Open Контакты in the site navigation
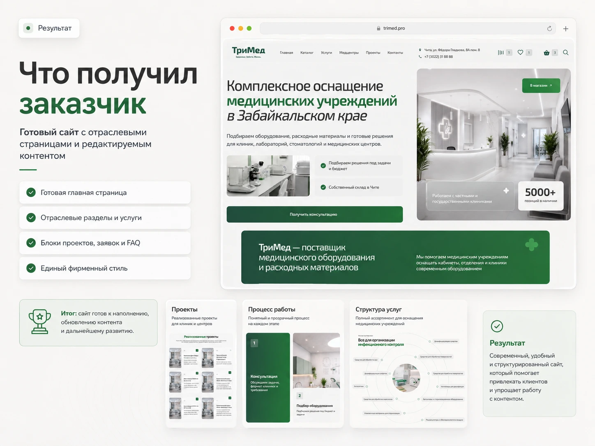Screen dimensions: 595x446 pyautogui.click(x=395, y=53)
